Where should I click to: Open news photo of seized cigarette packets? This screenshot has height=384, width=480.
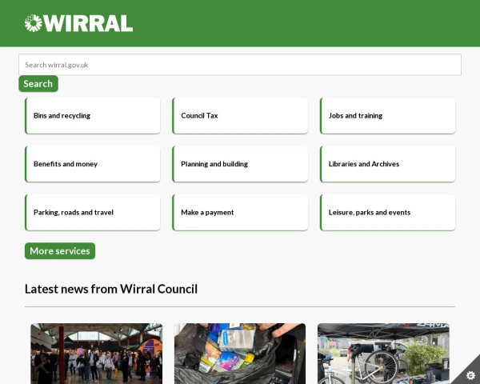click(240, 354)
